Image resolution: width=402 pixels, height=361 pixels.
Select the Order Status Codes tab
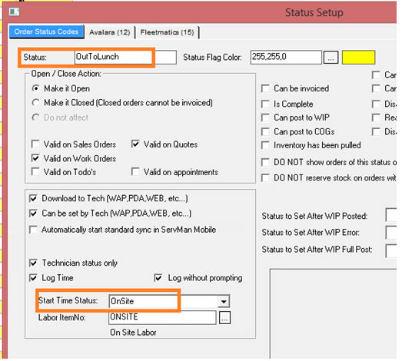point(46,32)
